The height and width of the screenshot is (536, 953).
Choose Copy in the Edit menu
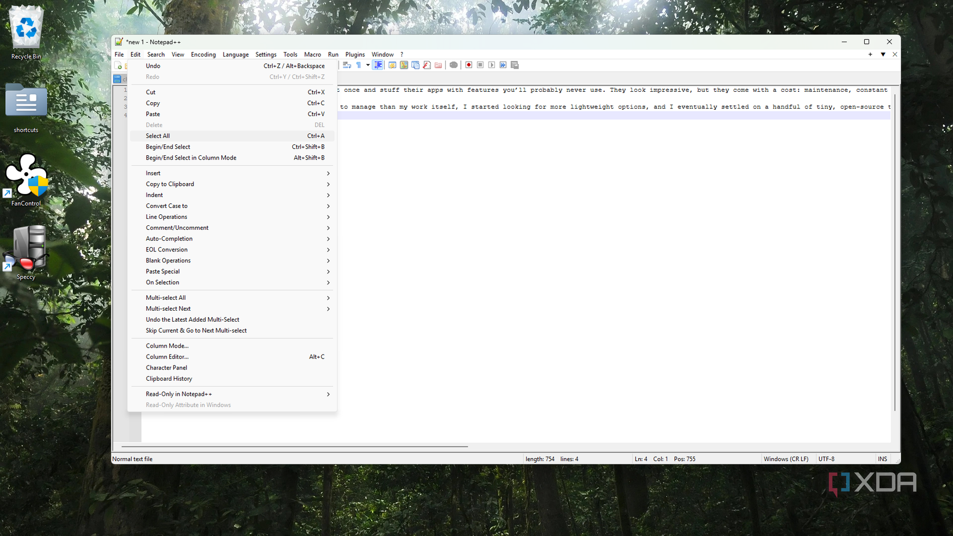tap(232, 103)
